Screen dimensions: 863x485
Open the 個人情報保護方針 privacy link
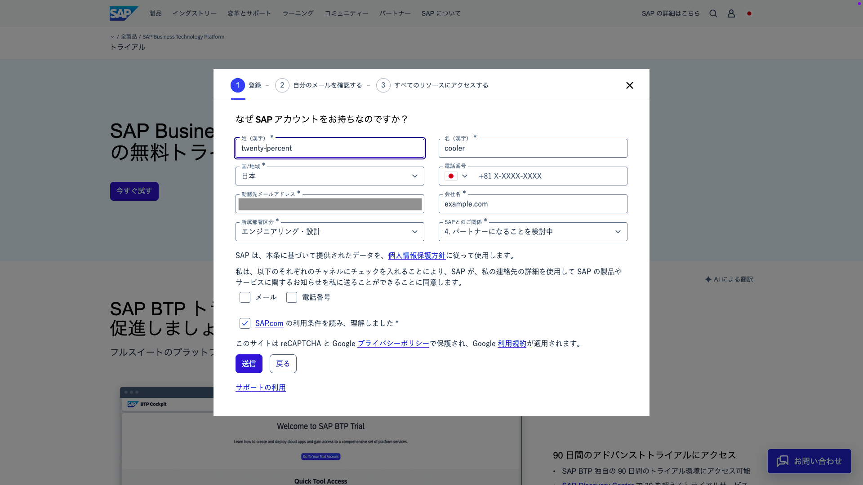pos(416,256)
